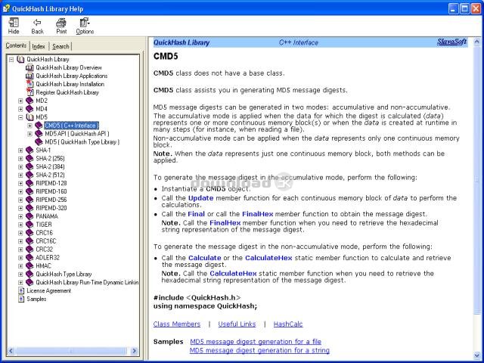
Task: Click the License Agreement page icon
Action: pyautogui.click(x=21, y=290)
